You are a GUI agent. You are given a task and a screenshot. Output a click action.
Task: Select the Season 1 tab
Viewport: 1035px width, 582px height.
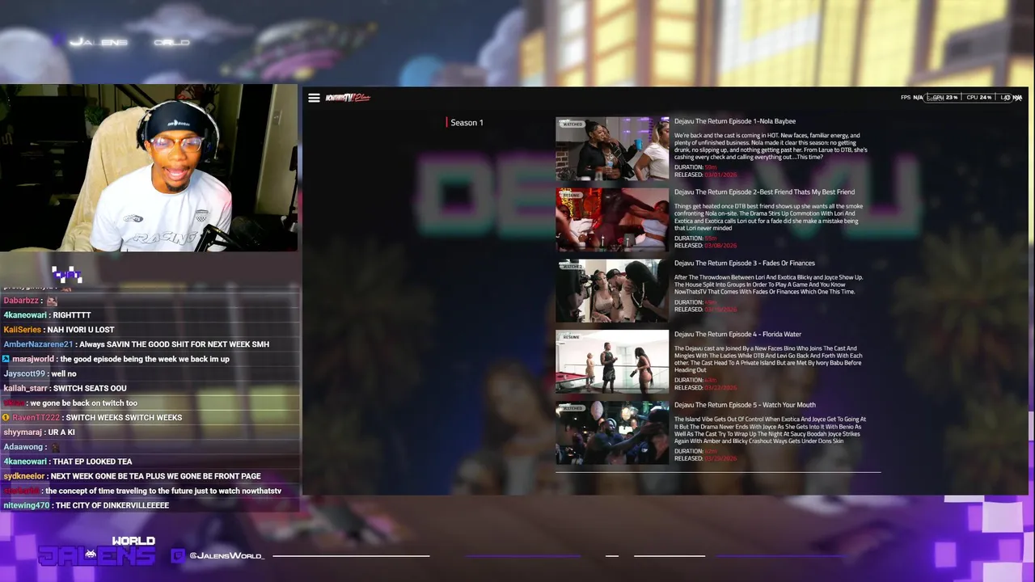[x=467, y=123]
